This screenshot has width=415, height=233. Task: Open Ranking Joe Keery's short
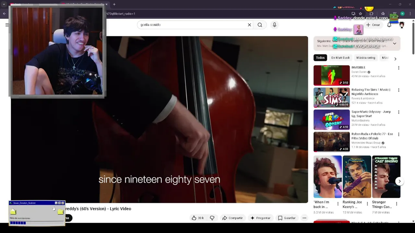click(x=357, y=177)
